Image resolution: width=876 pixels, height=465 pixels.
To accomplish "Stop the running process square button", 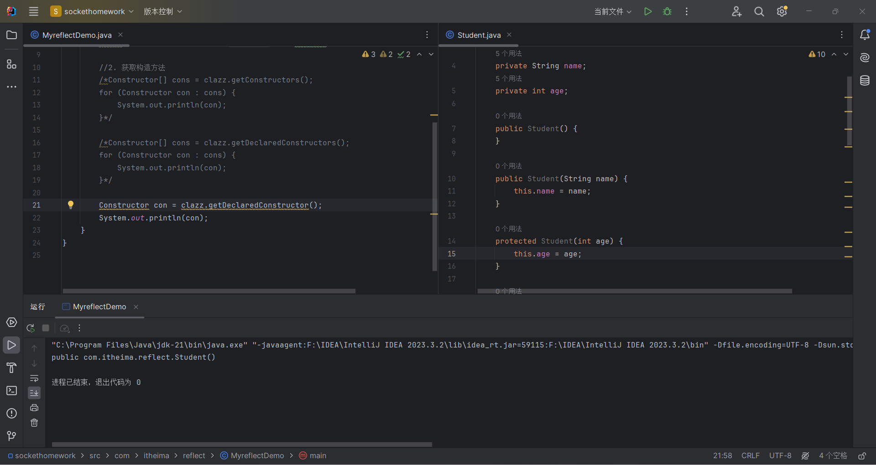I will pos(46,328).
